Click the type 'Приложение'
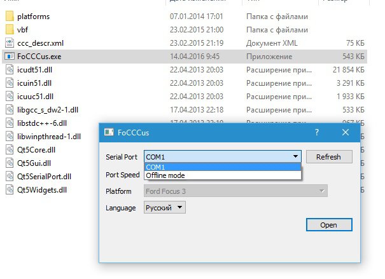This screenshot has width=385, height=279. point(269,57)
